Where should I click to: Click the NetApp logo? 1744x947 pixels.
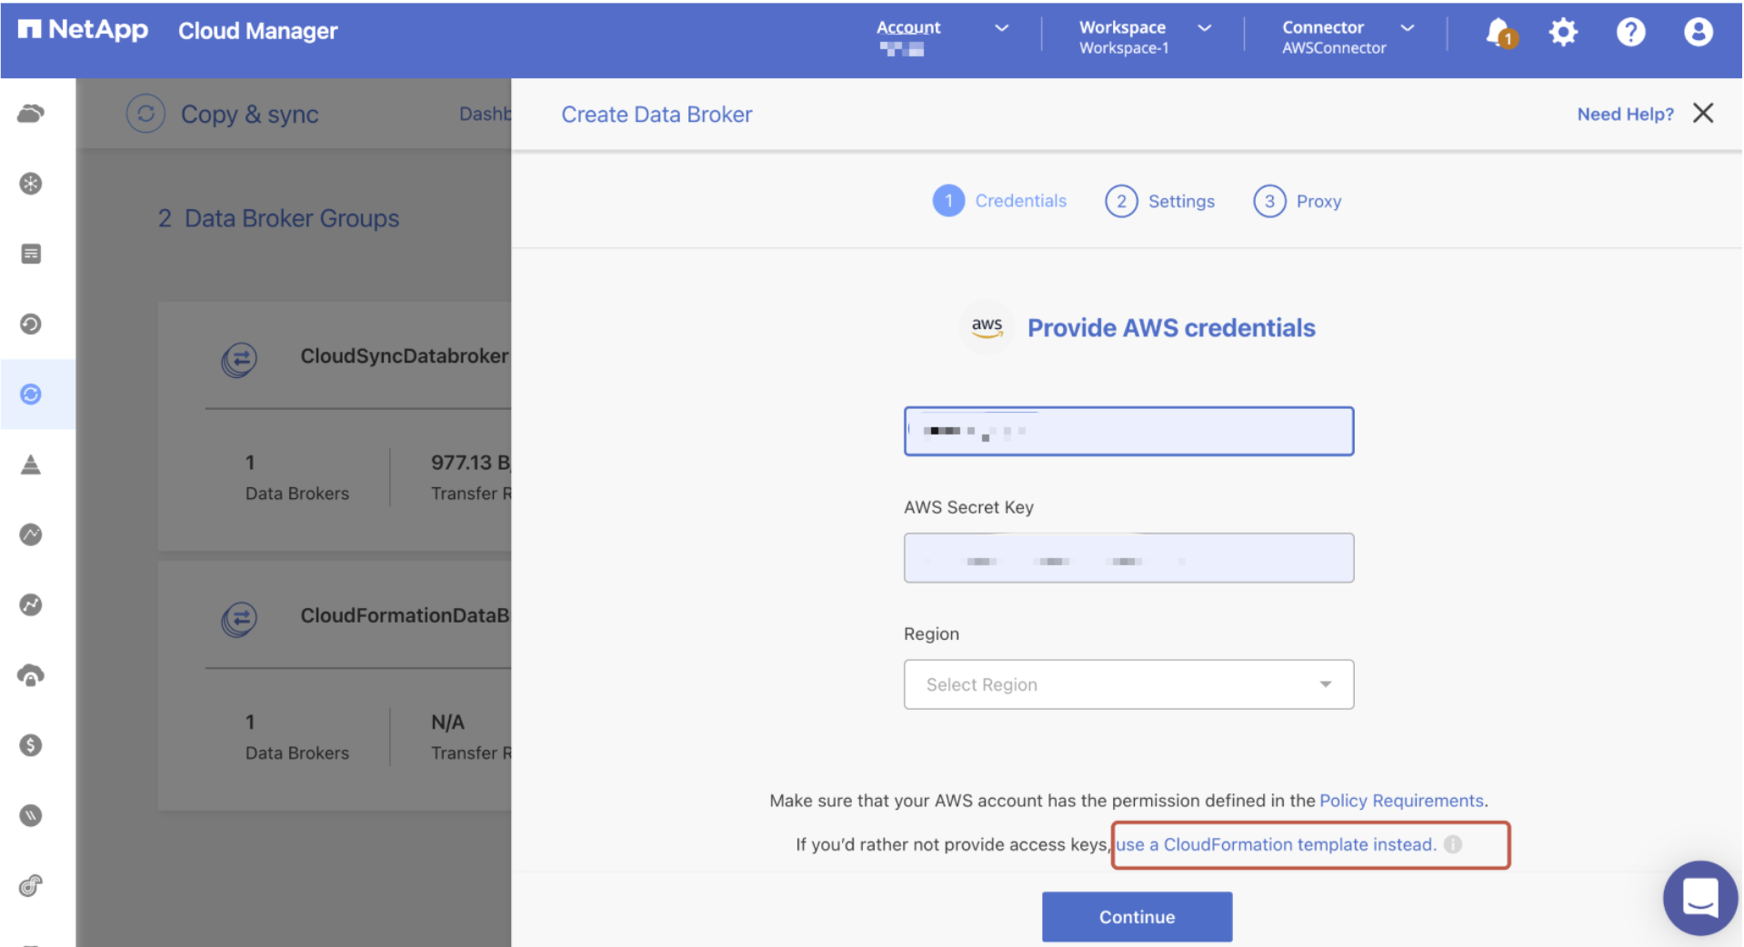(x=83, y=30)
